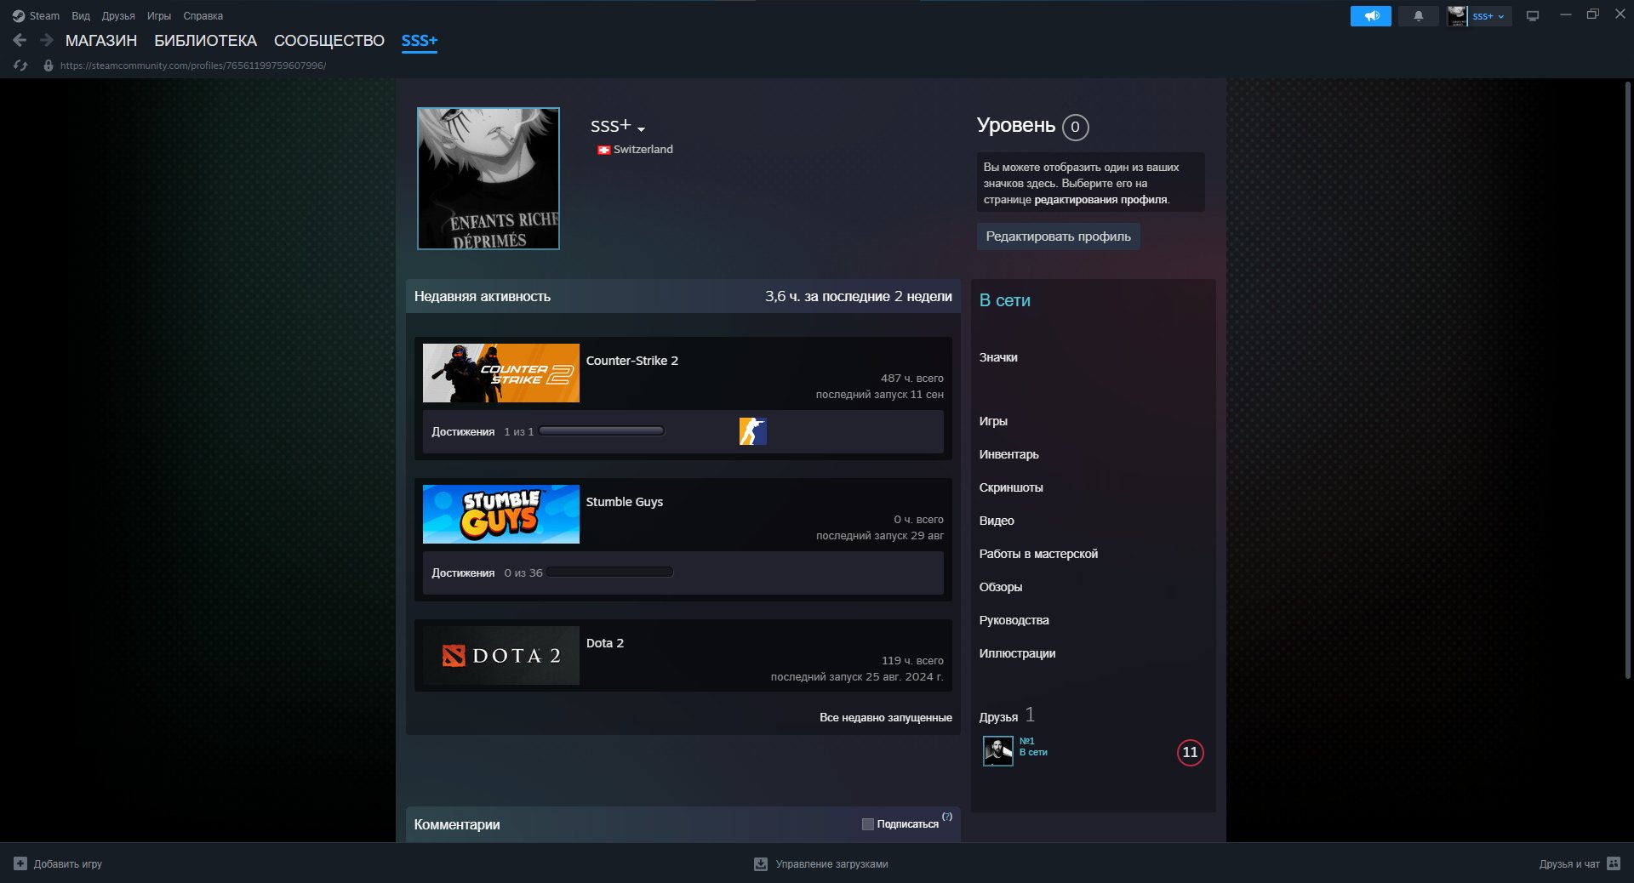Click the Add game plus icon
This screenshot has width=1634, height=883.
tap(20, 863)
